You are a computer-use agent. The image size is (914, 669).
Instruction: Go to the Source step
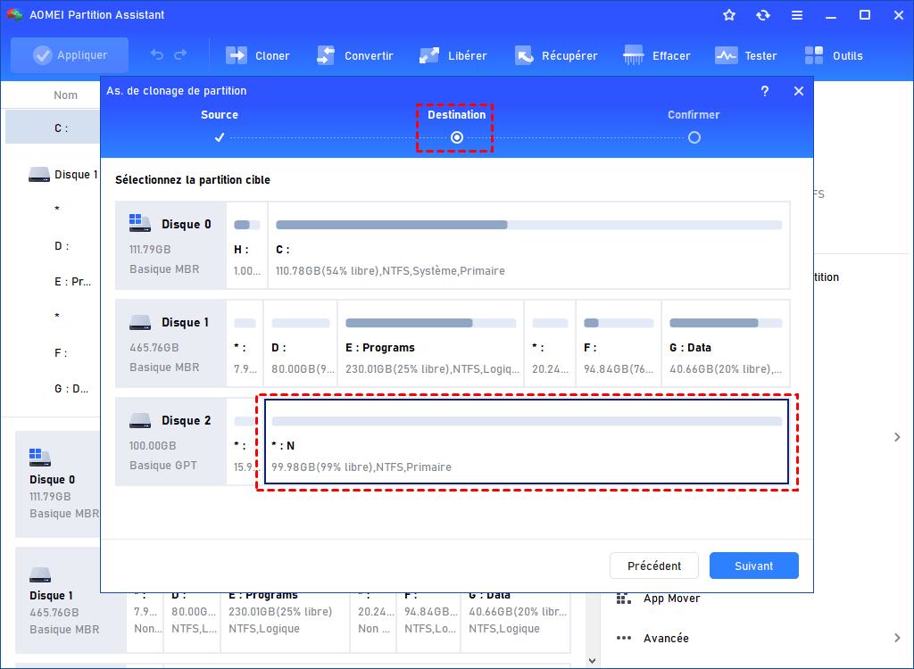(x=220, y=115)
